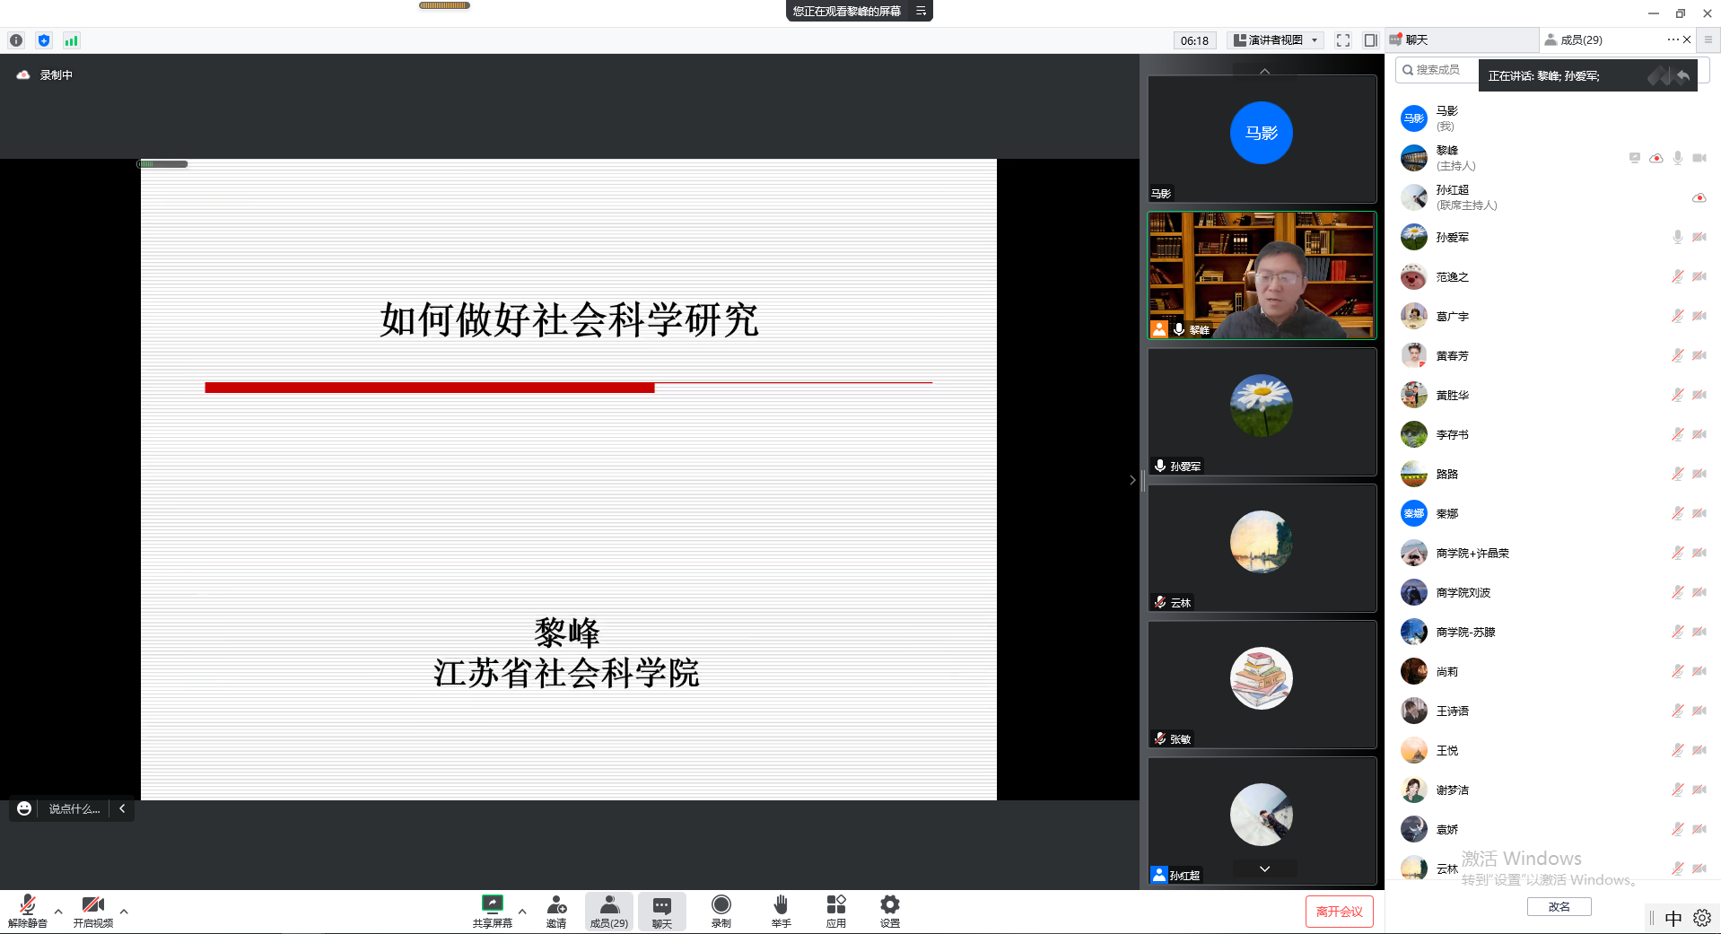The image size is (1721, 934).
Task: Click the raise hand icon
Action: 781,904
